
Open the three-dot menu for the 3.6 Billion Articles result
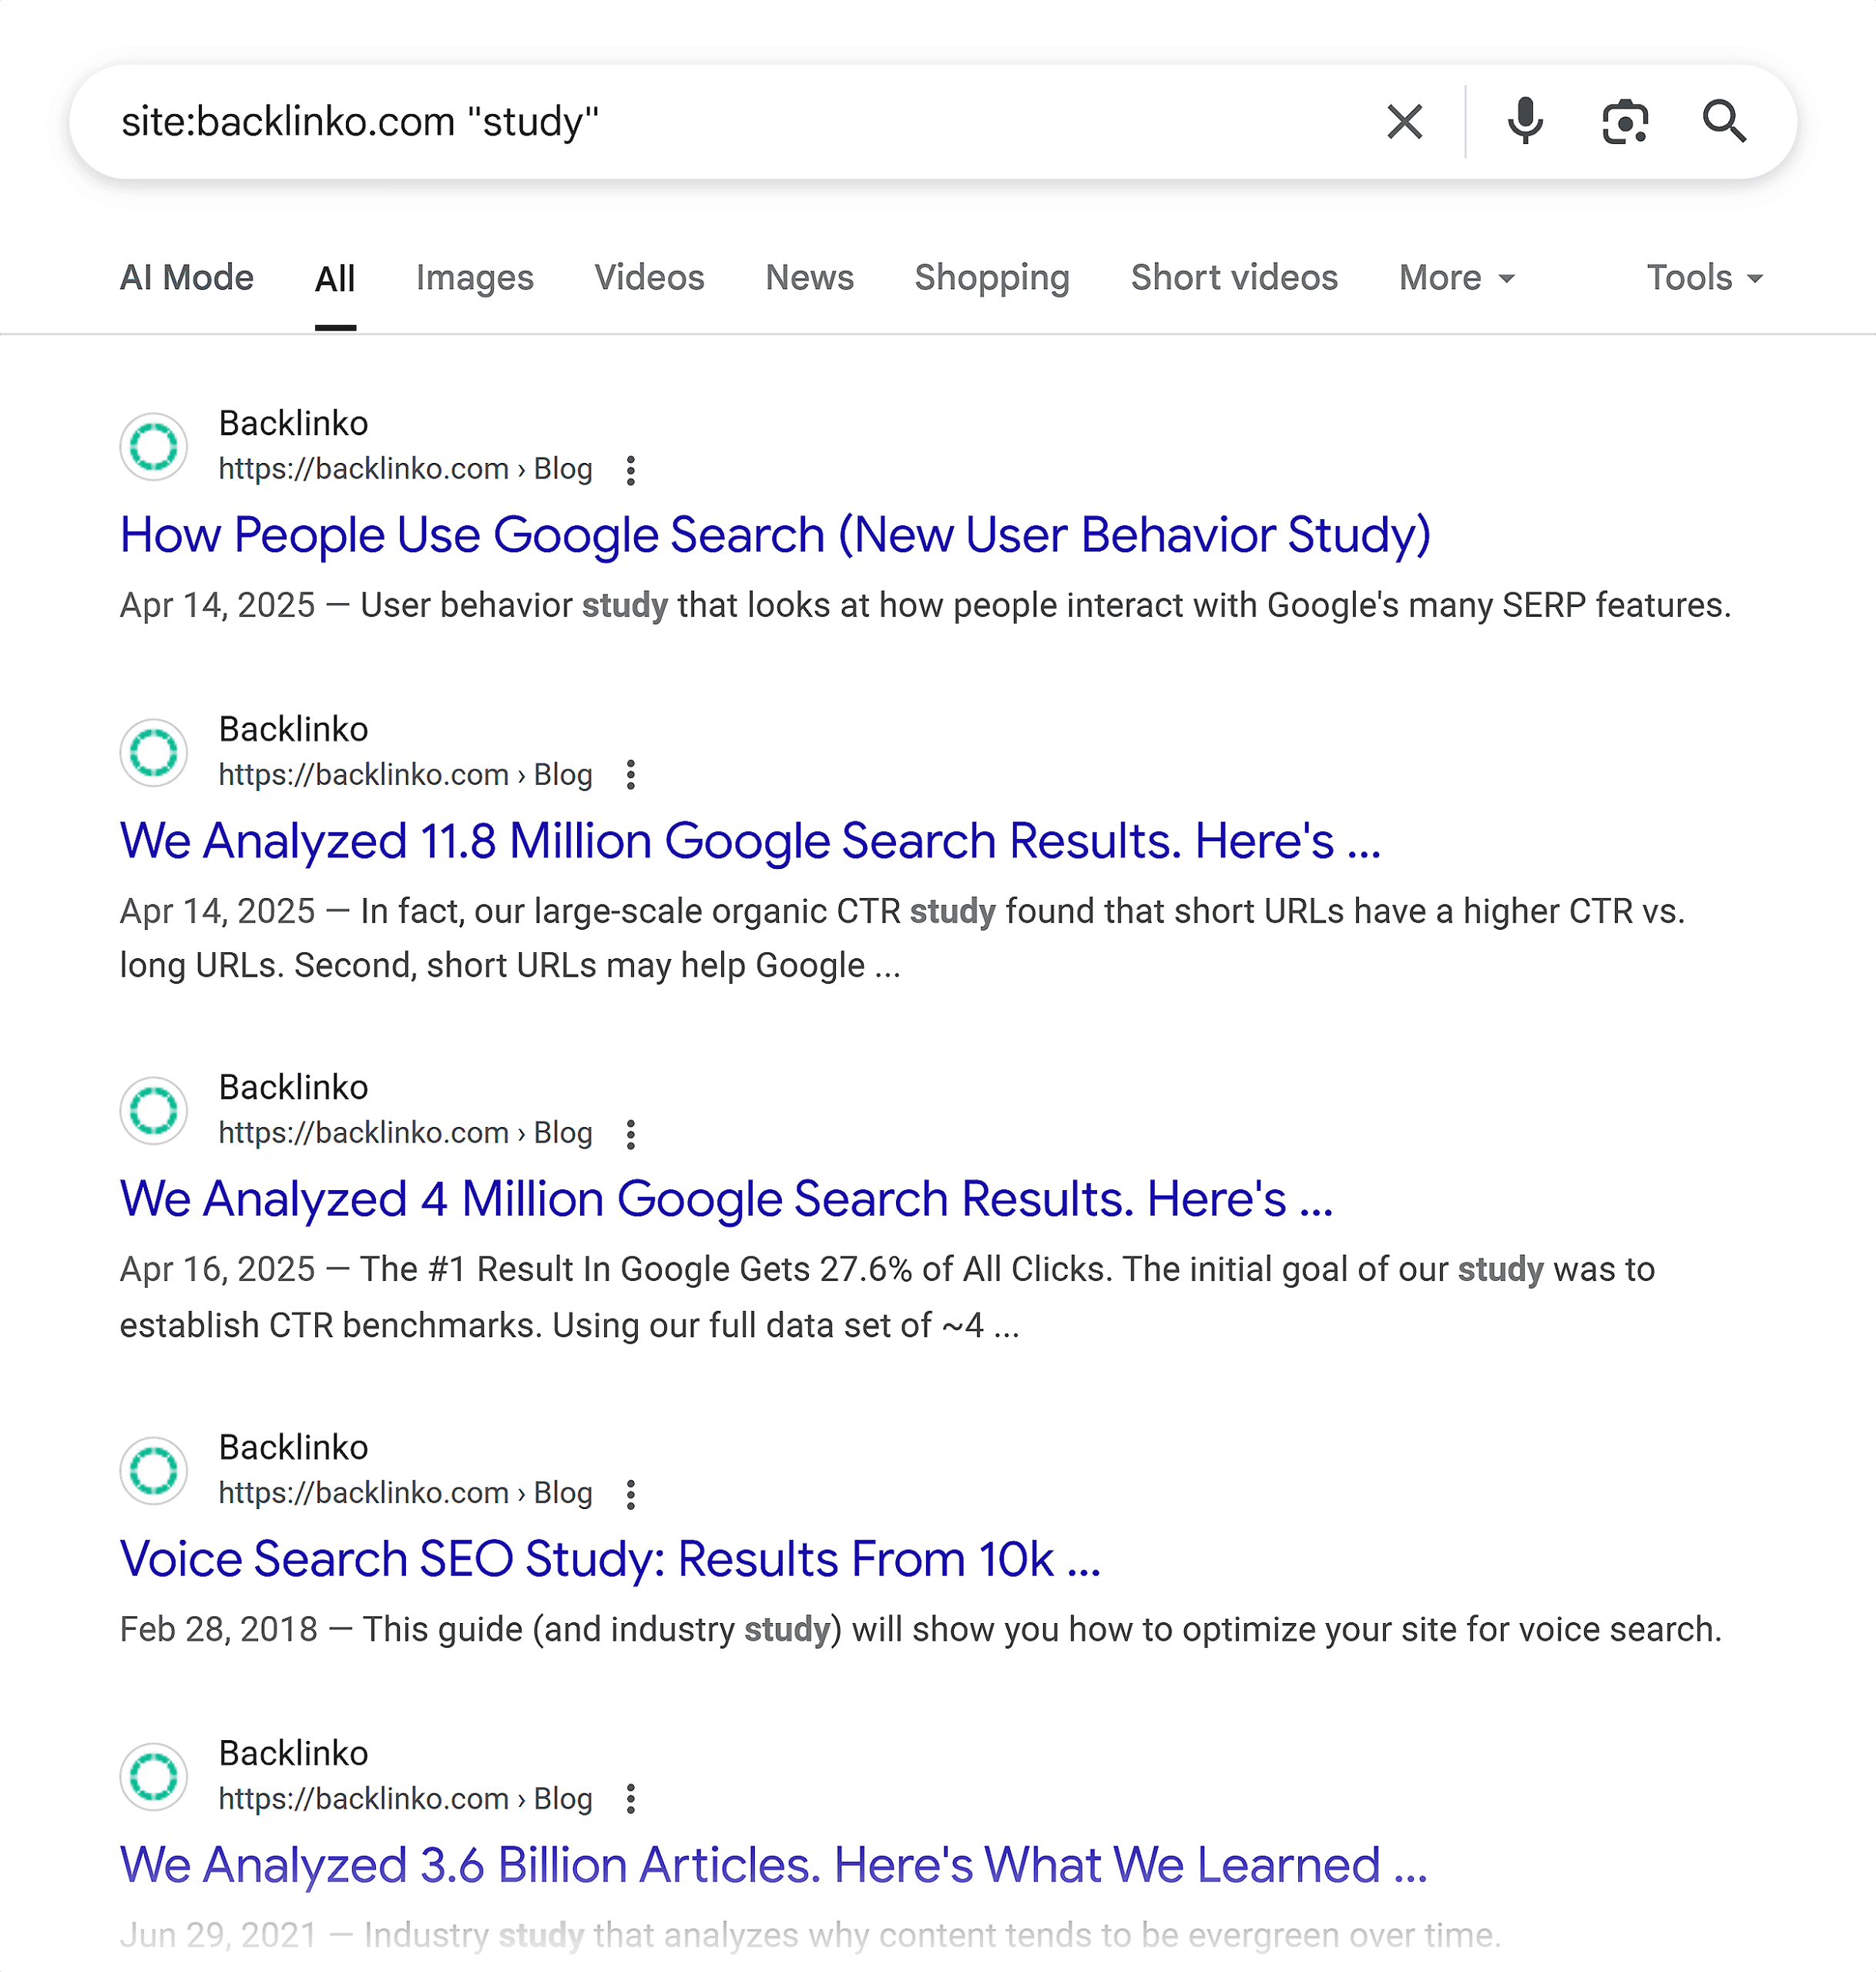[630, 1799]
